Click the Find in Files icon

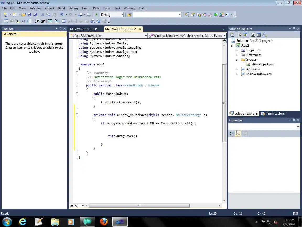[x=129, y=14]
